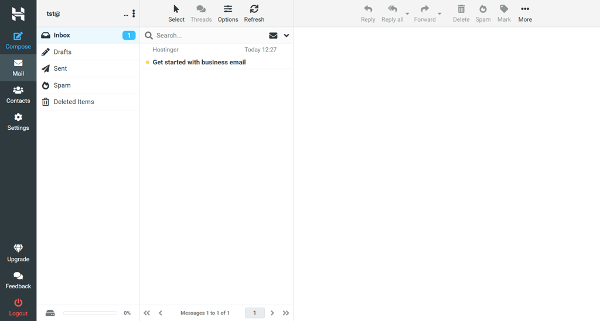This screenshot has height=321, width=600.
Task: Open Compose new message
Action: (x=18, y=41)
